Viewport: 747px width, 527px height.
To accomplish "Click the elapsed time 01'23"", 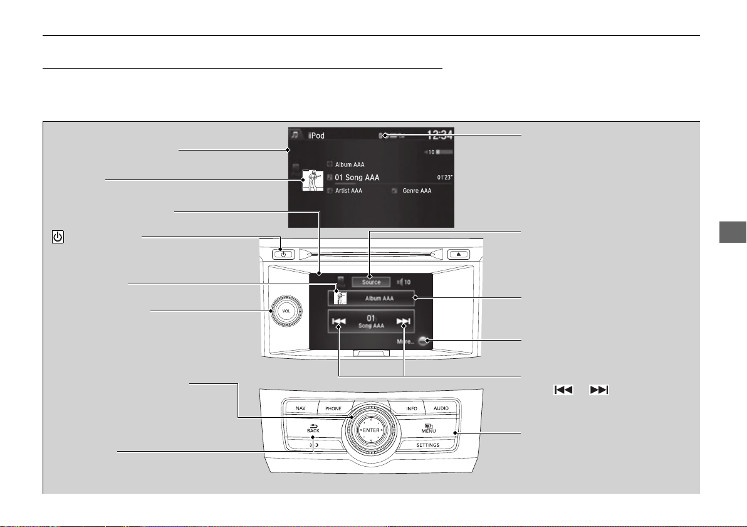I will 445,178.
